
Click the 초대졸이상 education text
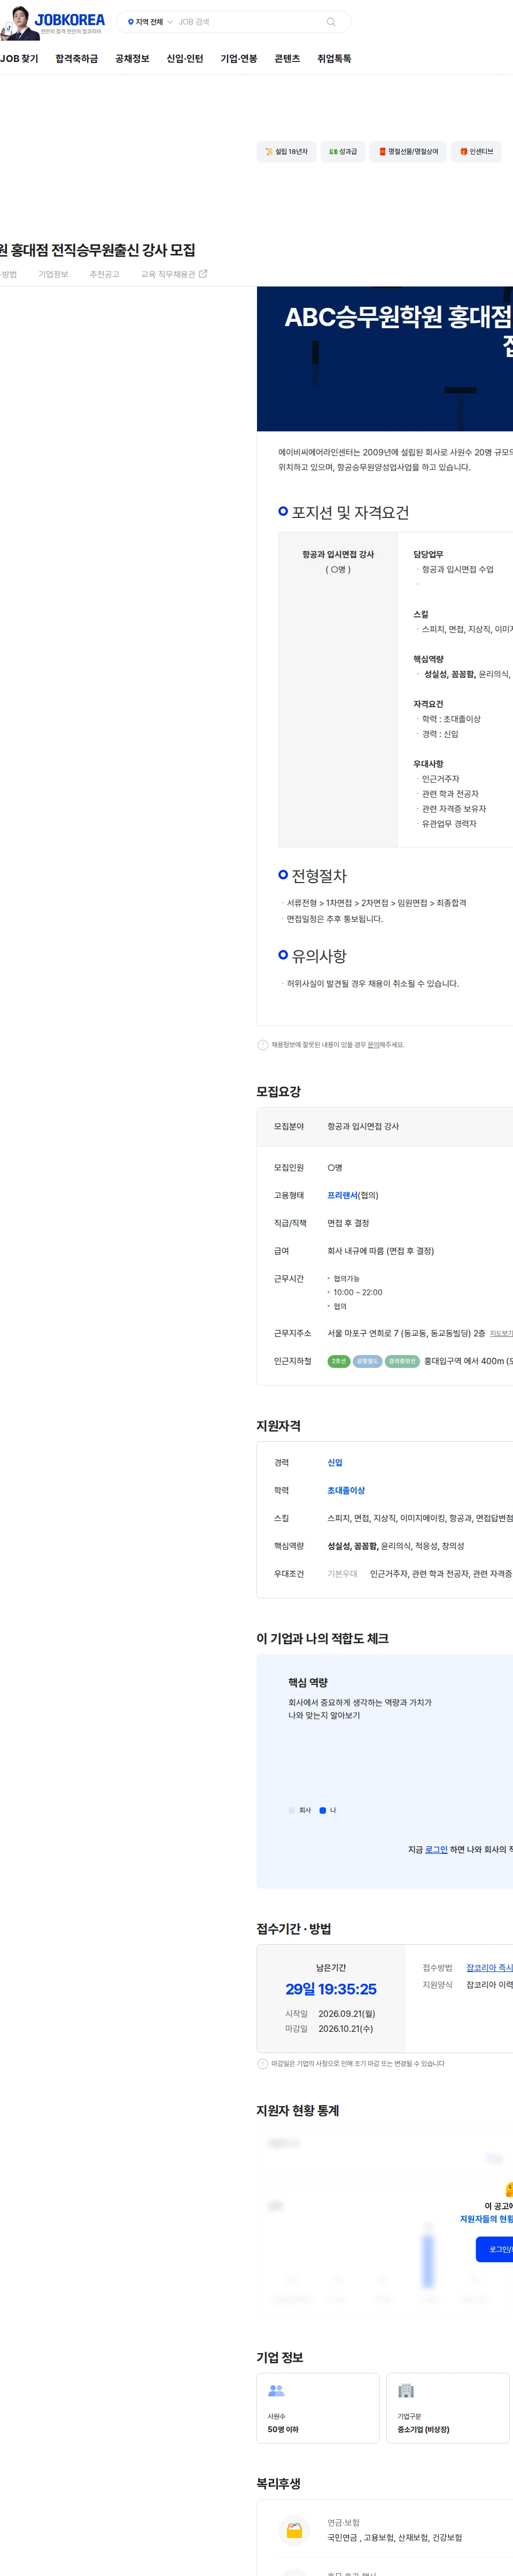(346, 1491)
